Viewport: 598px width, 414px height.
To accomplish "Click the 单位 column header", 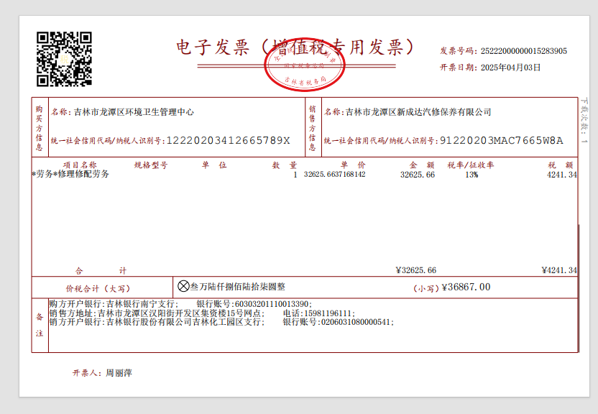I will click(214, 165).
